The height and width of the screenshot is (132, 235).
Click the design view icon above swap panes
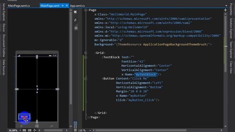(75, 12)
